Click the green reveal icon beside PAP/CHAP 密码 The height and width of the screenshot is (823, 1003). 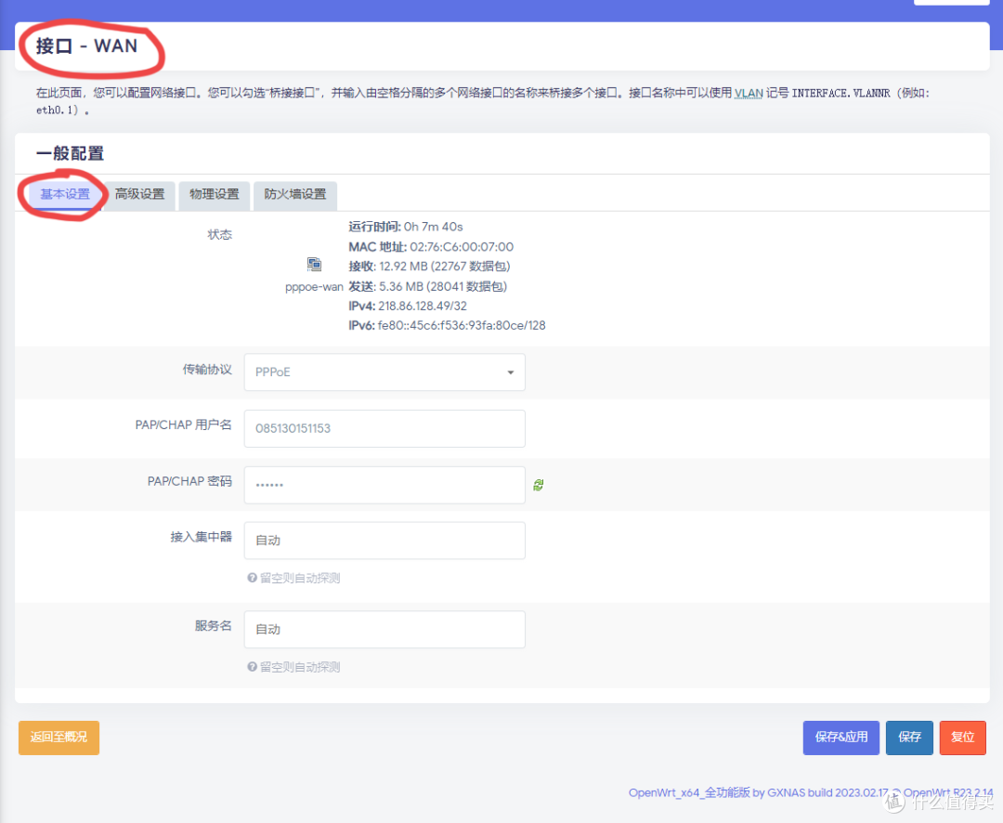click(538, 484)
